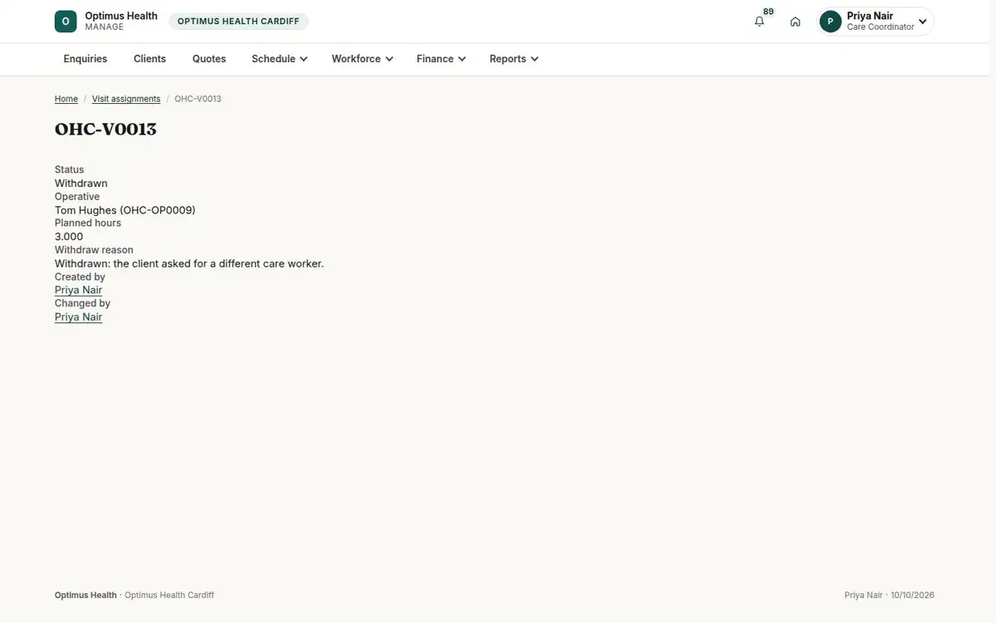Click the Optimus Health green logo icon
The height and width of the screenshot is (623, 996).
(x=66, y=22)
